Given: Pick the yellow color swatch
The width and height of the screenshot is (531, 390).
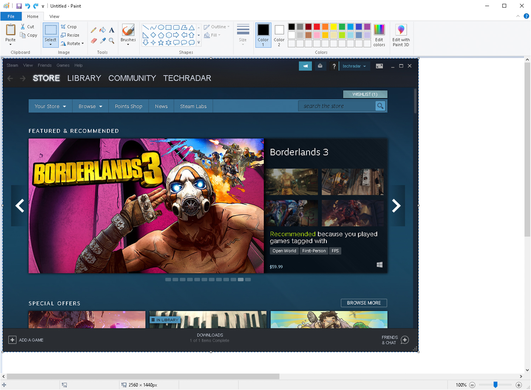Looking at the screenshot, I should click(333, 27).
